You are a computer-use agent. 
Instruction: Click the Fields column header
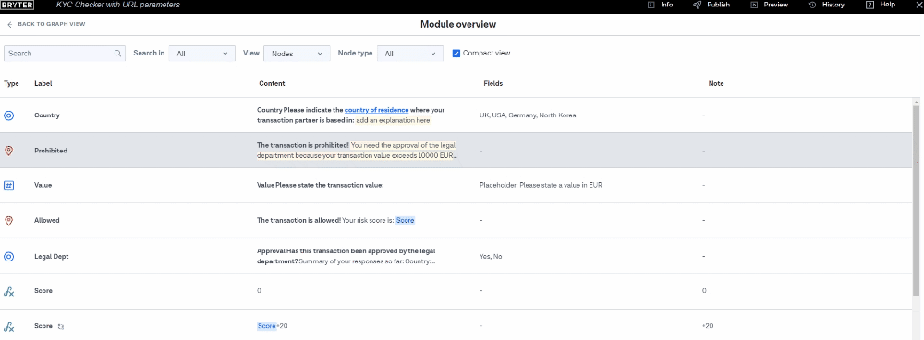coord(493,84)
